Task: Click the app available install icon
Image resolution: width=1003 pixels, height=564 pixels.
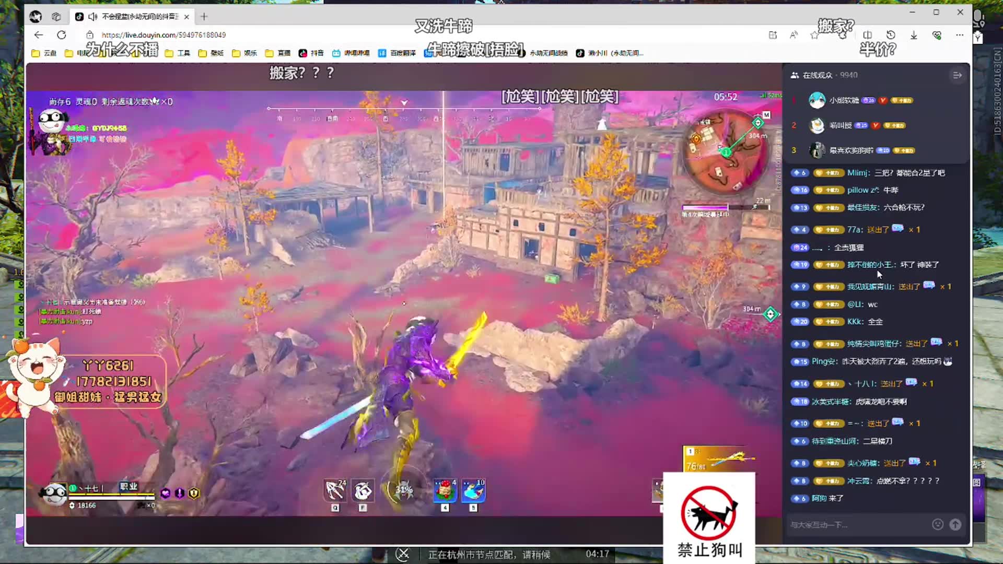Action: (773, 35)
